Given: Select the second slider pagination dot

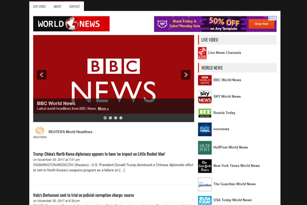Looking at the screenshot, I should click(111, 118).
